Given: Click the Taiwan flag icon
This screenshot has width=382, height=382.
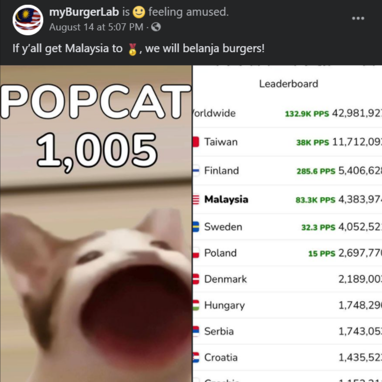Looking at the screenshot, I should (196, 142).
